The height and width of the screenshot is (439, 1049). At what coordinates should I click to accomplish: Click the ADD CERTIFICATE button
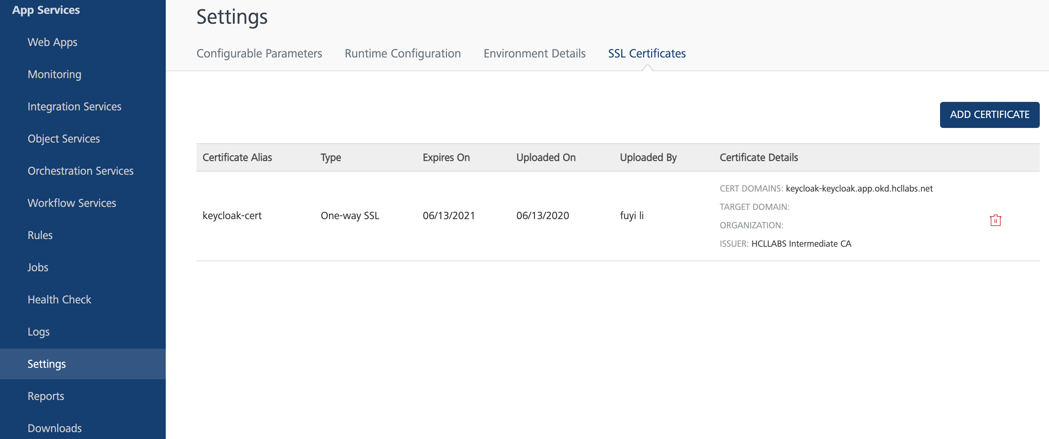pos(989,115)
